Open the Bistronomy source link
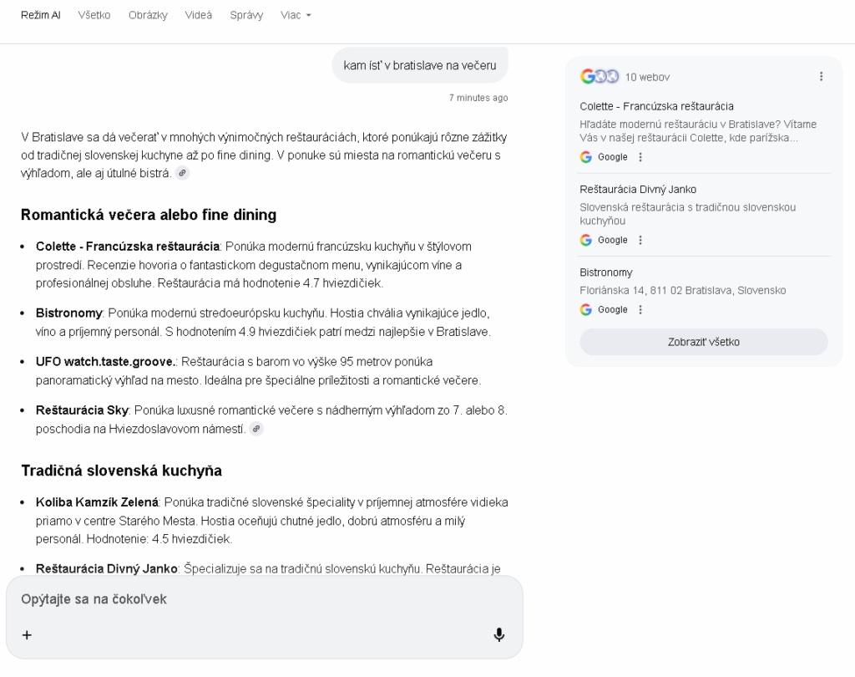Image resolution: width=855 pixels, height=677 pixels. pyautogui.click(x=606, y=272)
